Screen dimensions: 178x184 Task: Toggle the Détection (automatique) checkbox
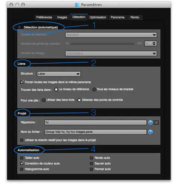(20, 27)
